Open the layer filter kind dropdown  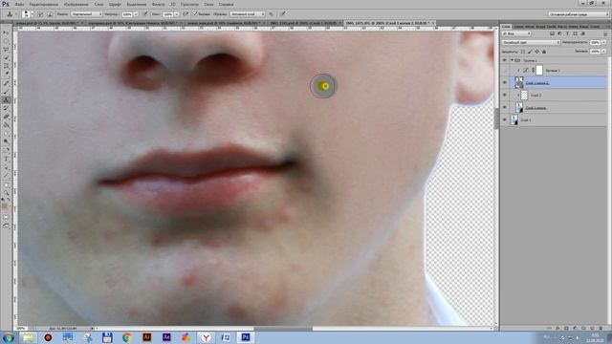516,33
